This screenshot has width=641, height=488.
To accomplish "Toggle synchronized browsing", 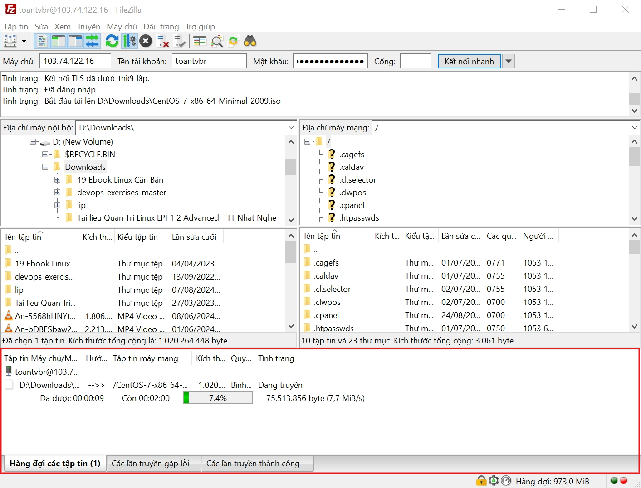I will tap(233, 41).
